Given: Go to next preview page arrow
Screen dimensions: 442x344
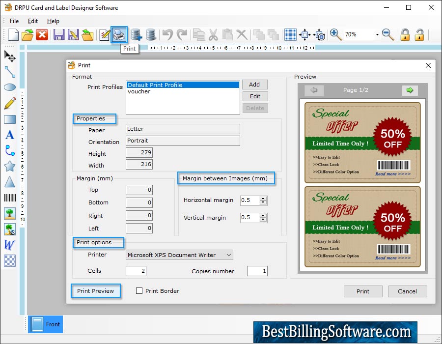Looking at the screenshot, I should 410,90.
